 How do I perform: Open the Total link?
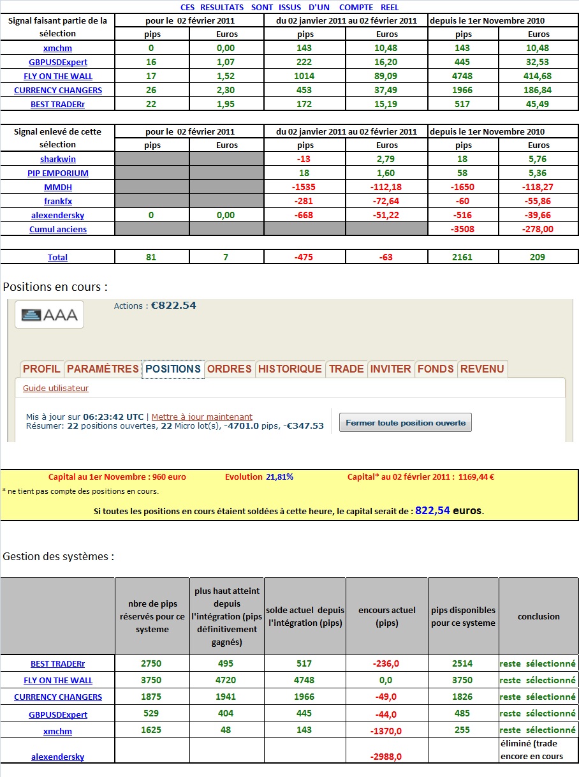point(58,257)
